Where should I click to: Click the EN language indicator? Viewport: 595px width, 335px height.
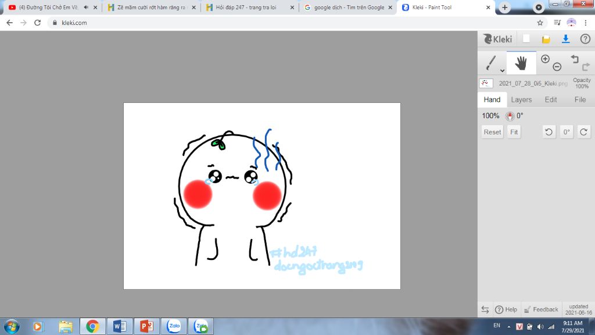497,326
